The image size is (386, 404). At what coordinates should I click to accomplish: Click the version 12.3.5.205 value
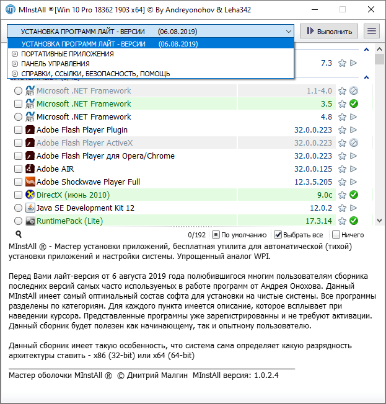[x=313, y=182]
